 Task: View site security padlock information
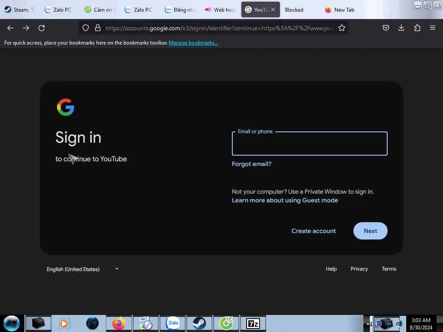98,28
